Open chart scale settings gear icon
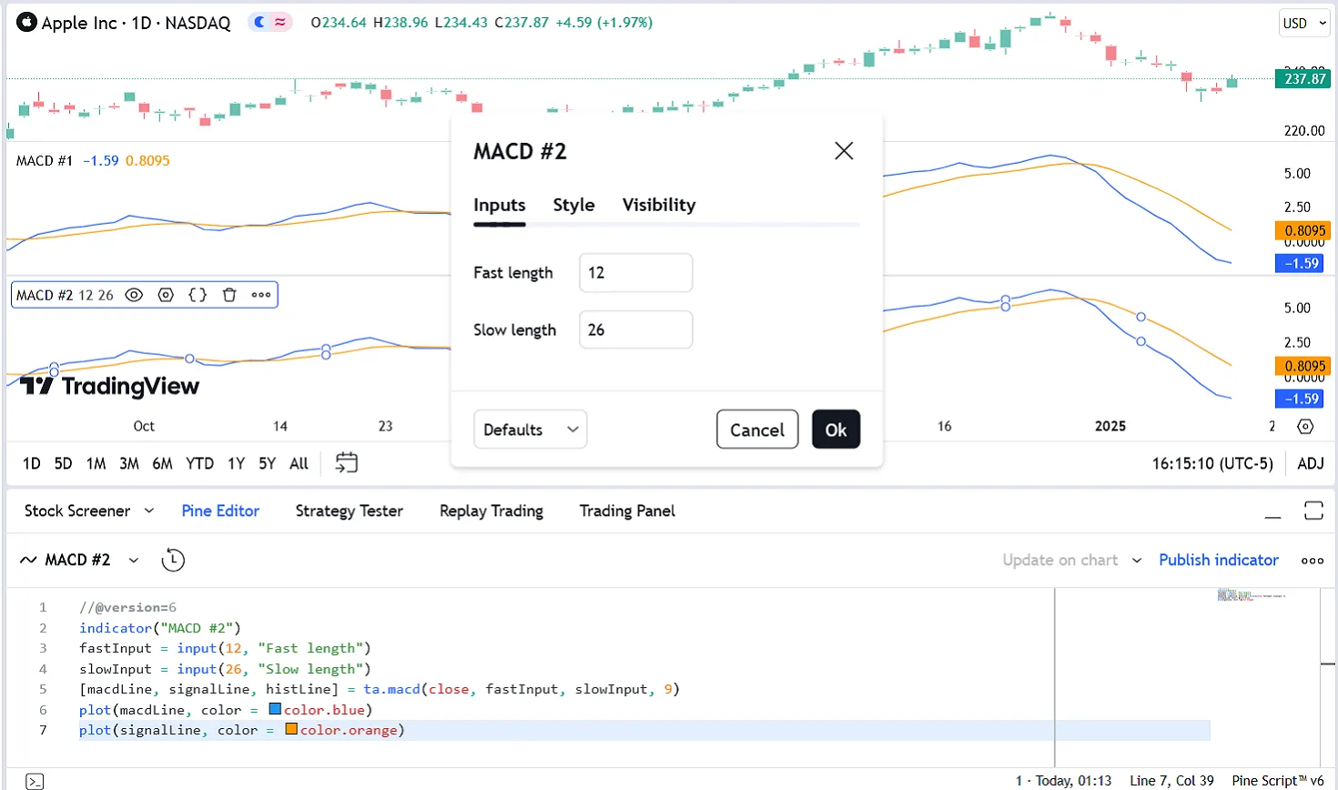The width and height of the screenshot is (1338, 790). click(x=1305, y=426)
